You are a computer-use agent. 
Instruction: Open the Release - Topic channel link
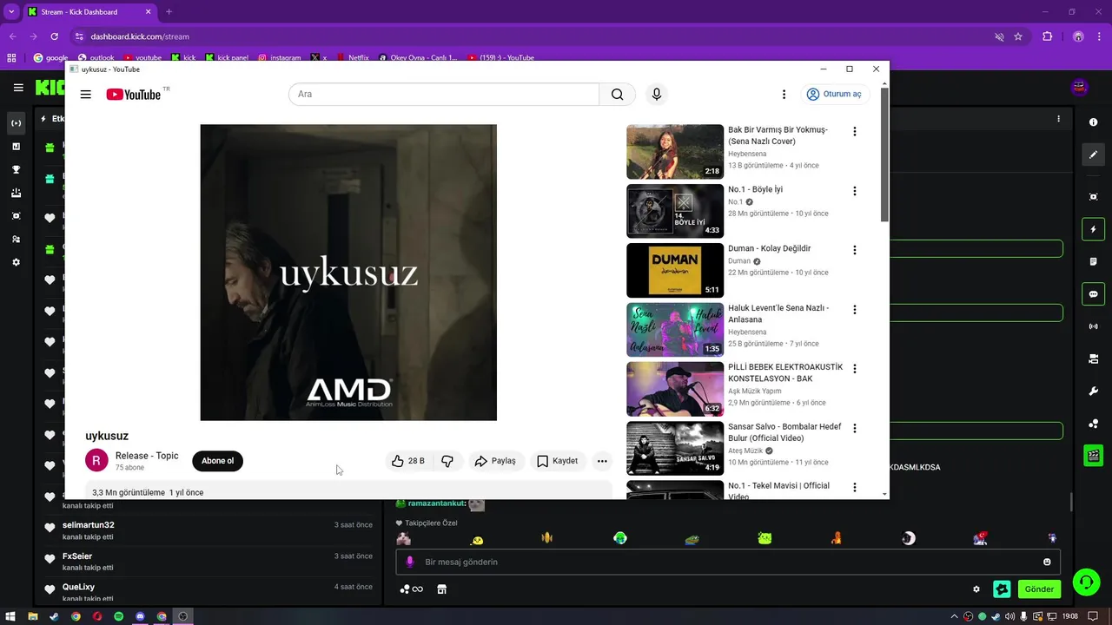pyautogui.click(x=147, y=456)
